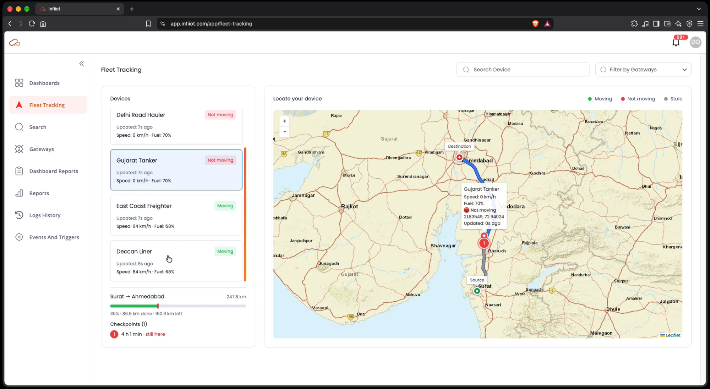Click '35% · 86.9 km done' text
The width and height of the screenshot is (710, 389).
[131, 313]
